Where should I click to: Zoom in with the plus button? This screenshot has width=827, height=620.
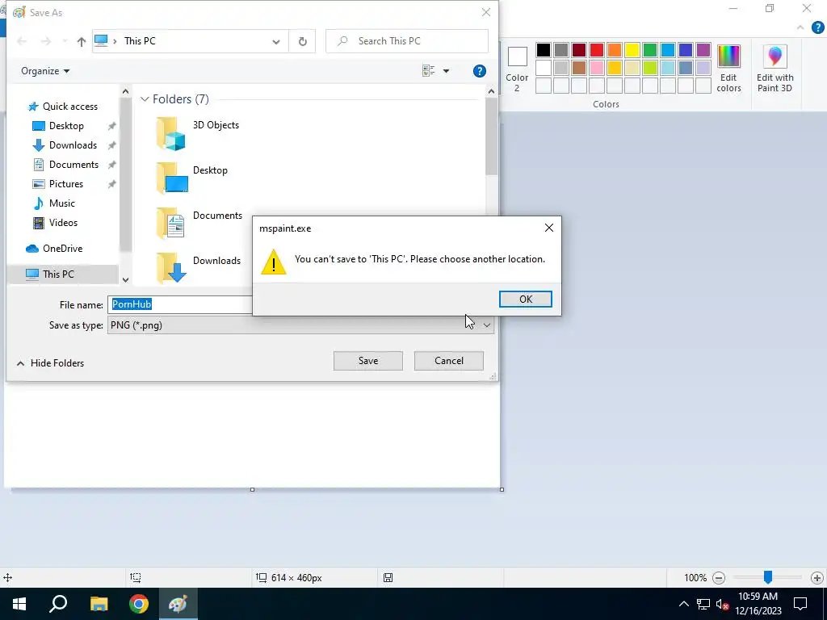point(817,578)
